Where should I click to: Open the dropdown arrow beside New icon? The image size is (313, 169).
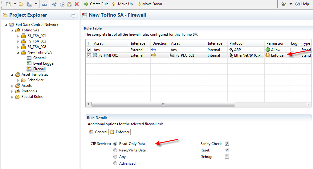(x=15, y=4)
